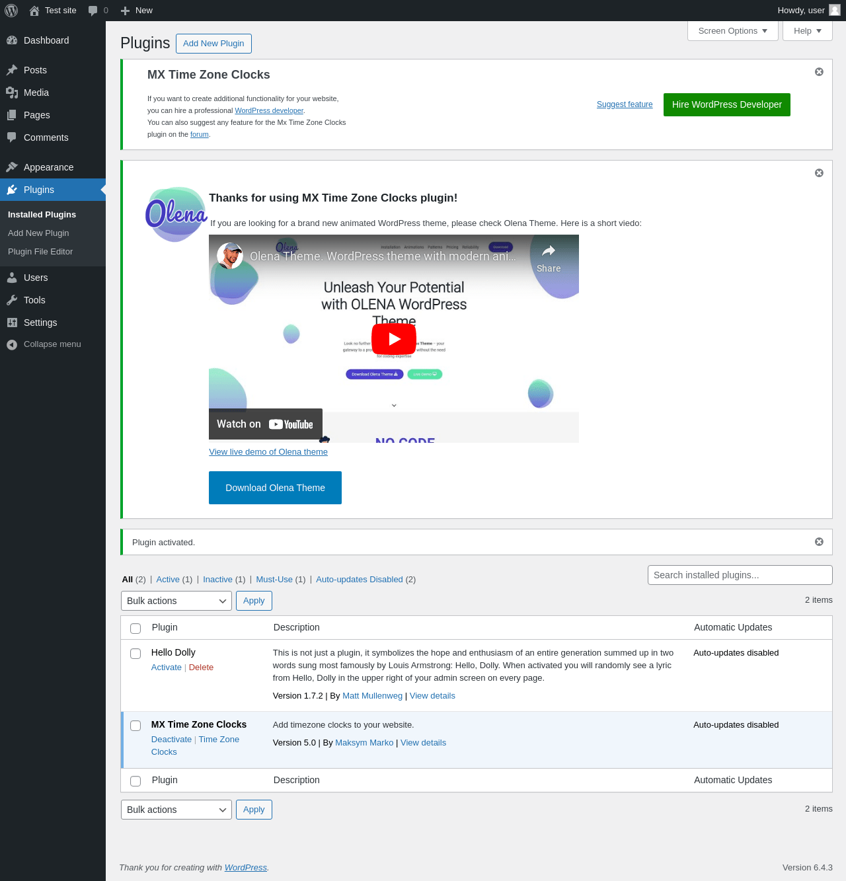Click the Add New Plugin button

(213, 44)
